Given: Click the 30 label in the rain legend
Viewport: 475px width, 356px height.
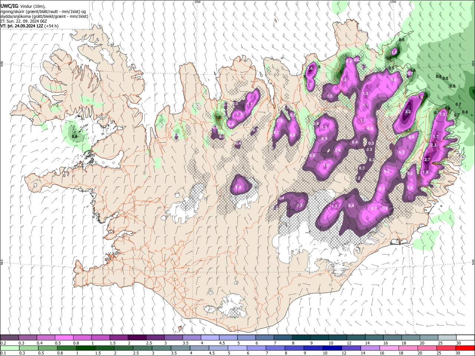Looking at the screenshot, I should tap(459, 353).
